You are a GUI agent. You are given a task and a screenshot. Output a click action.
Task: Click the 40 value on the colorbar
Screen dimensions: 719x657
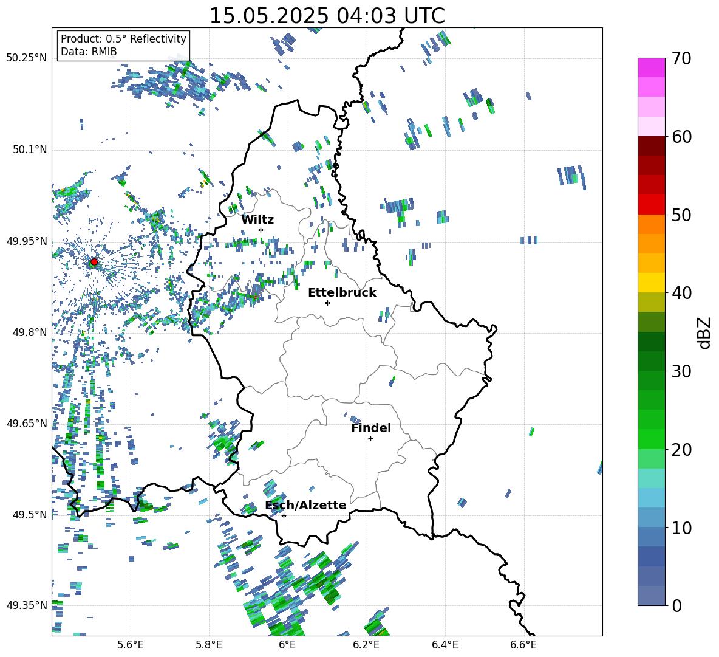tap(681, 293)
